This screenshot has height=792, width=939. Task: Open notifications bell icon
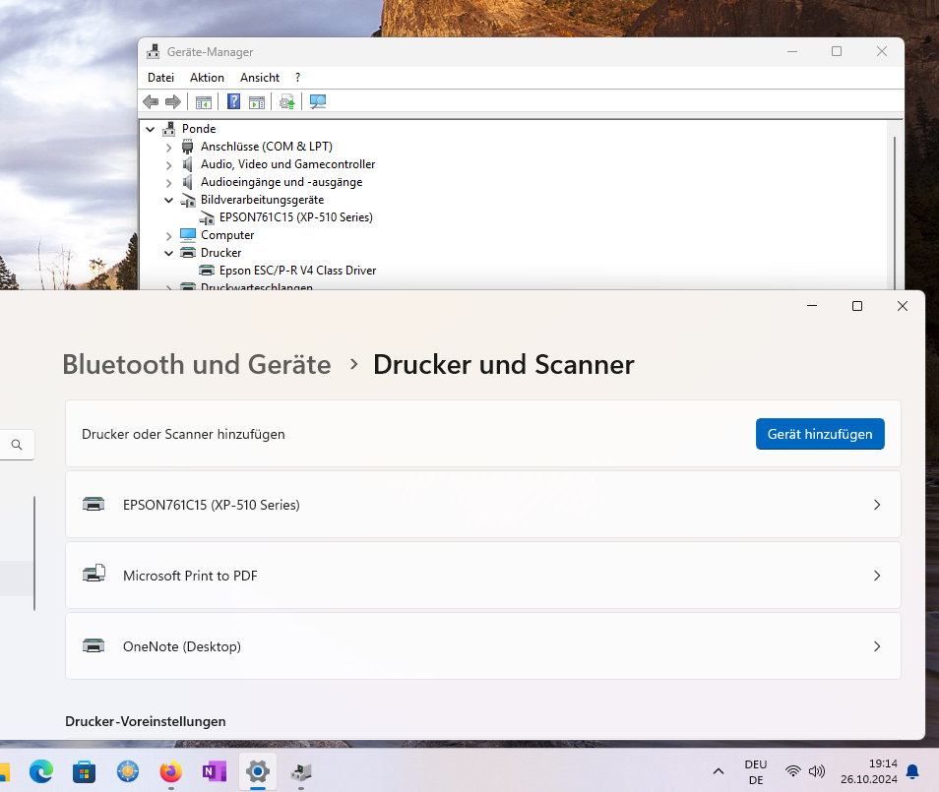tap(912, 771)
